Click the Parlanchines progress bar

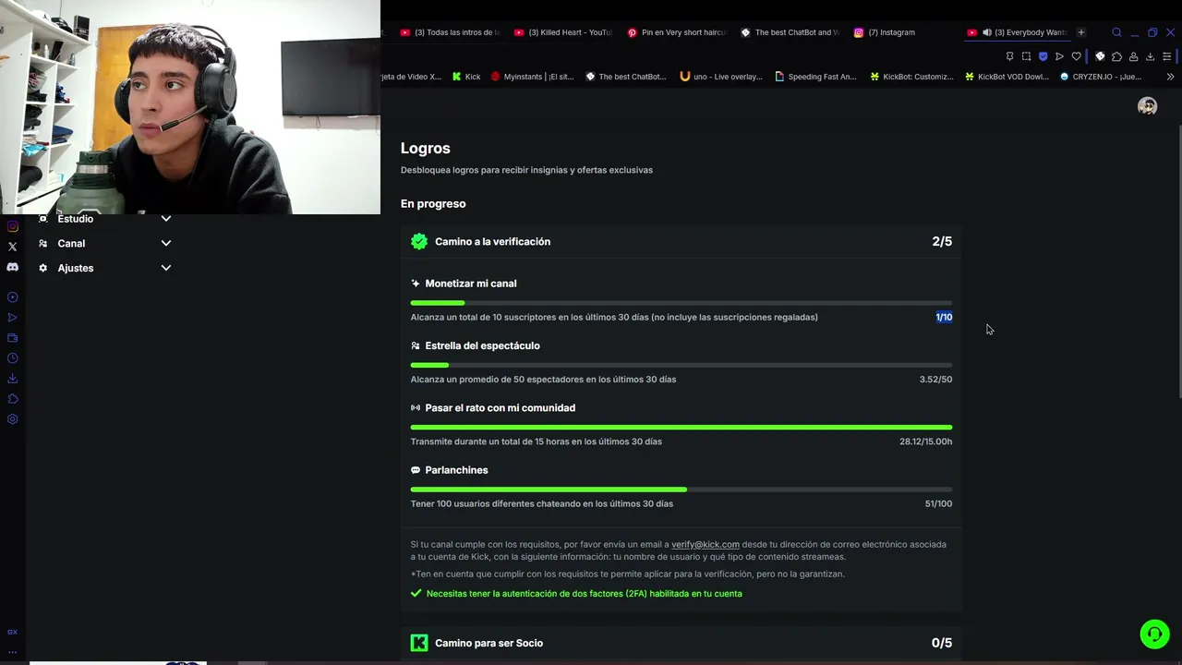(x=681, y=490)
